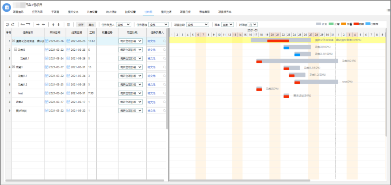Click the gray plan bar of 功能1 (21%)
This screenshot has width=391, height=185.
tap(297, 60)
